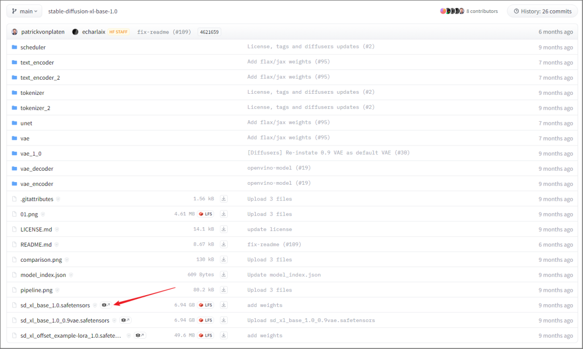Open the fix-readme (#109) header commit message
This screenshot has height=349, width=583.
(164, 32)
